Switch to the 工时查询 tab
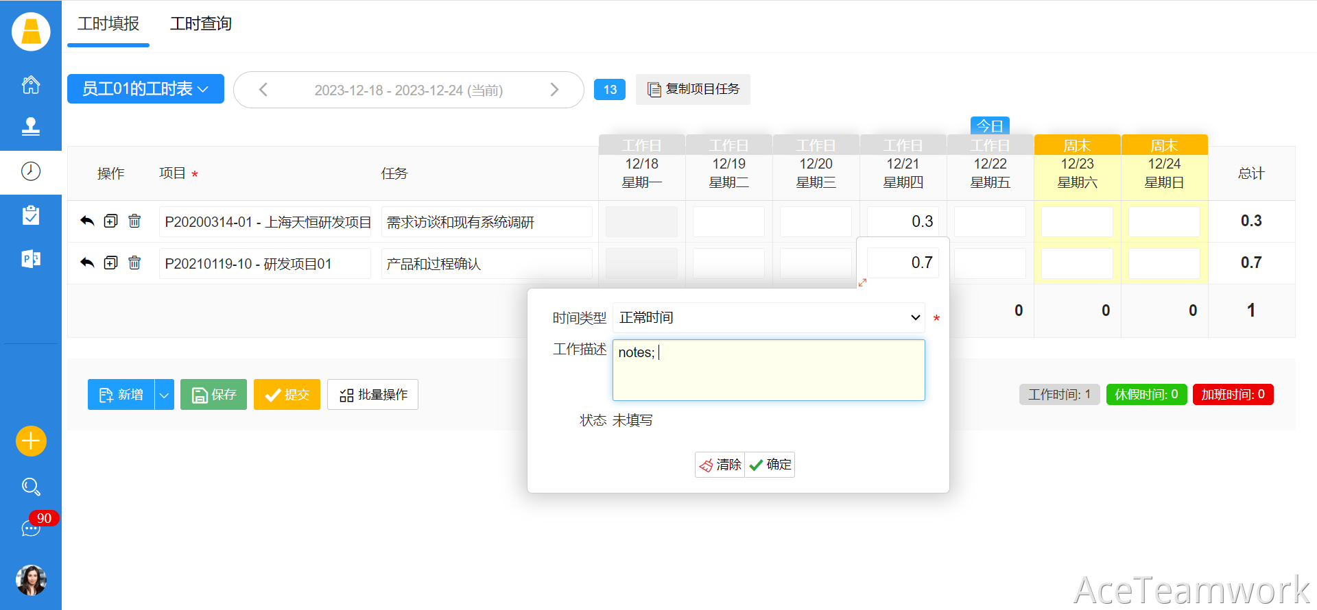The image size is (1317, 610). (200, 24)
